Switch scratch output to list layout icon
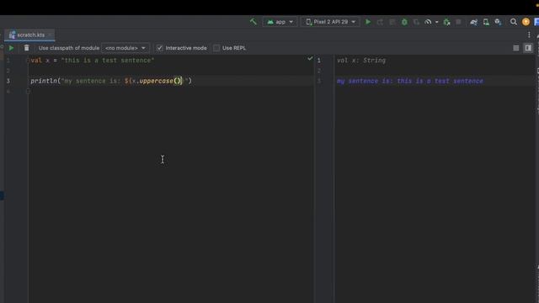This screenshot has height=303, width=539. click(516, 48)
